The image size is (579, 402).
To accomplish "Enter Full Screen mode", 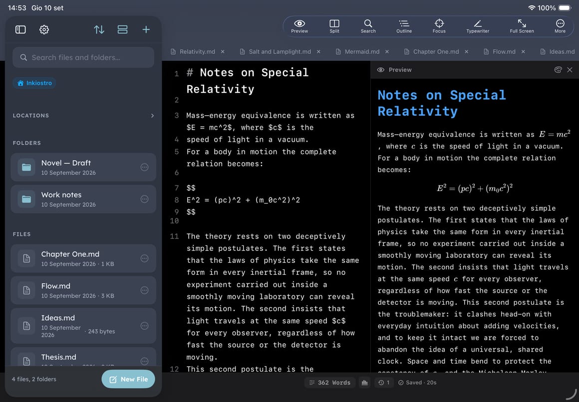I will pyautogui.click(x=522, y=26).
